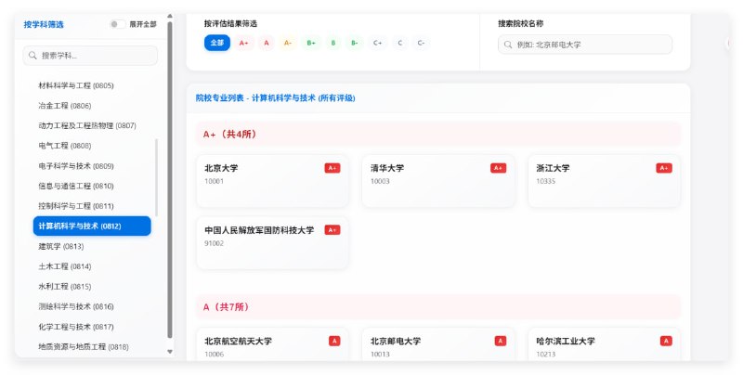Image resolution: width=743 pixels, height=375 pixels.
Task: Filter by A+ rating chip
Action: (x=243, y=43)
